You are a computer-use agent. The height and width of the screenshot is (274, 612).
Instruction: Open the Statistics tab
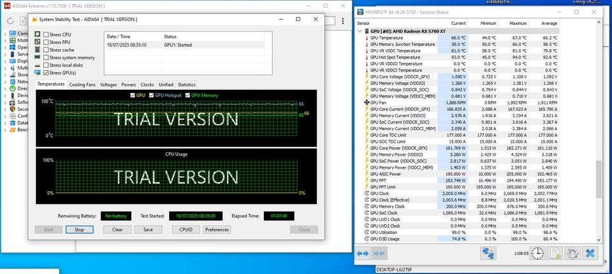point(186,84)
